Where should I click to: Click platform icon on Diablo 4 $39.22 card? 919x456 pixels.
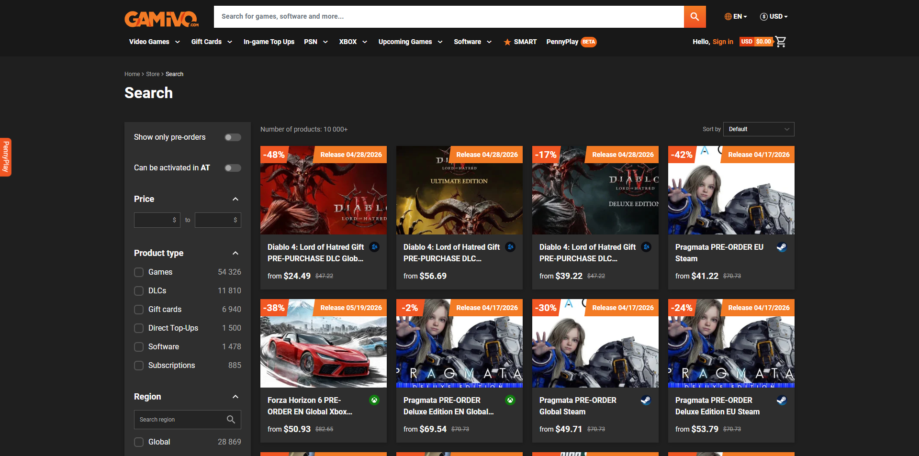coord(647,247)
